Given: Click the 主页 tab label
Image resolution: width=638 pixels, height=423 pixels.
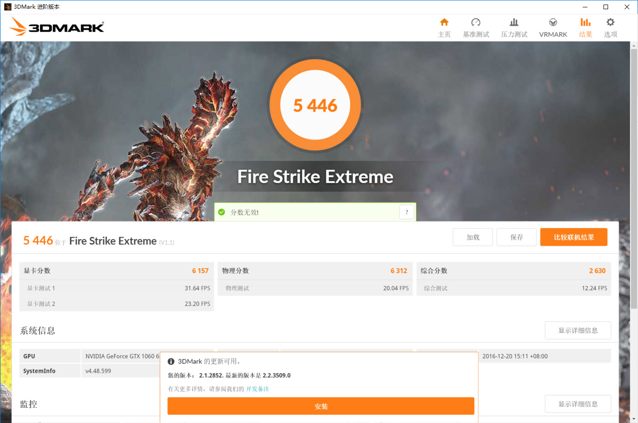Looking at the screenshot, I should (x=444, y=34).
